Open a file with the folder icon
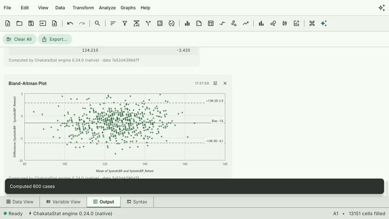 pos(19,24)
